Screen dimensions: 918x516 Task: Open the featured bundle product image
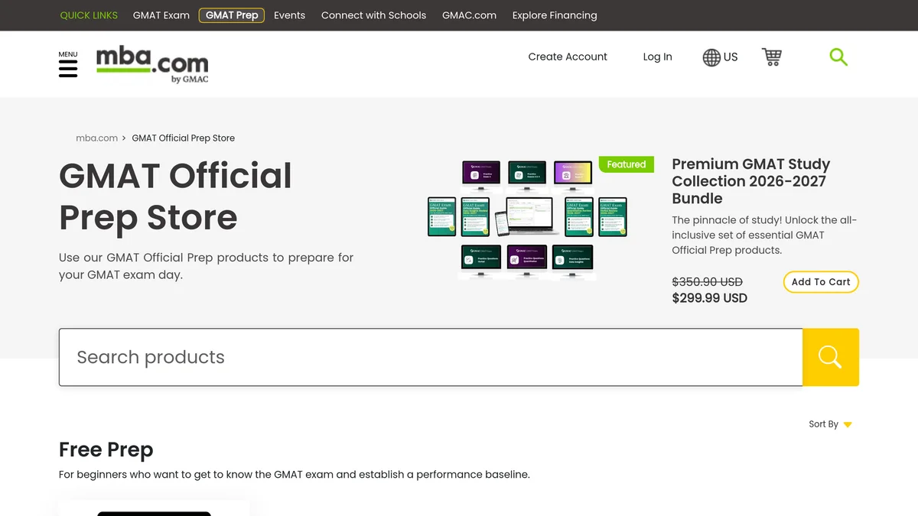[x=527, y=219]
